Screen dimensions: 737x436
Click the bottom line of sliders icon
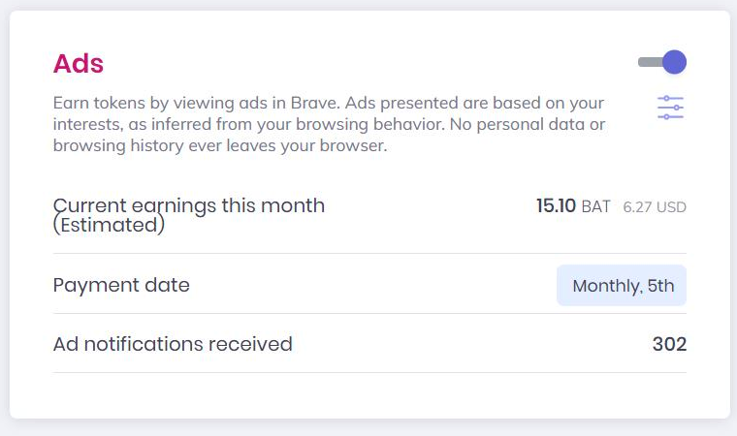tap(670, 116)
